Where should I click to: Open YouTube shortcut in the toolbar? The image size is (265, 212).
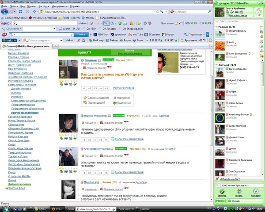coord(136,34)
